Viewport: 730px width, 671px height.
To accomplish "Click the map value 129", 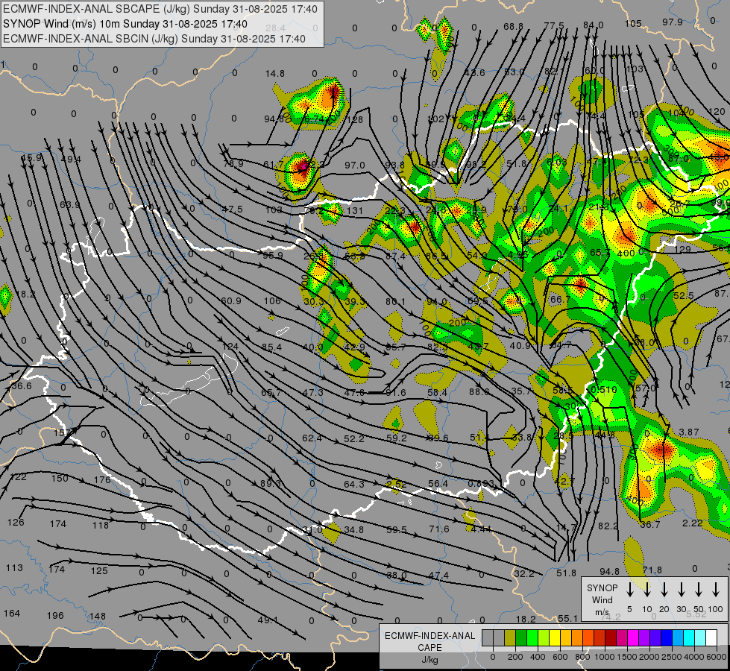I will [x=682, y=250].
